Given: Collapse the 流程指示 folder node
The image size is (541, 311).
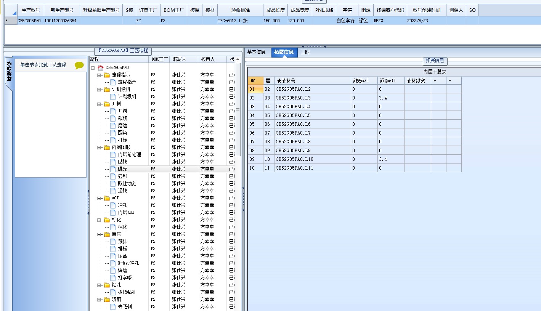Looking at the screenshot, I should (99, 75).
